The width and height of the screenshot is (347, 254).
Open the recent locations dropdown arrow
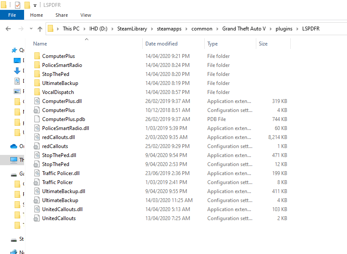[31, 28]
